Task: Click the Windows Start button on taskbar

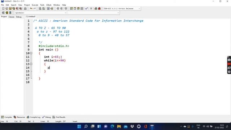Action: 79,126
